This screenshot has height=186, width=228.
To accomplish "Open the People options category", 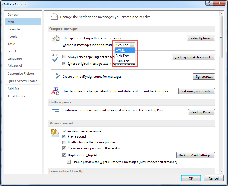I will coord(23,37).
